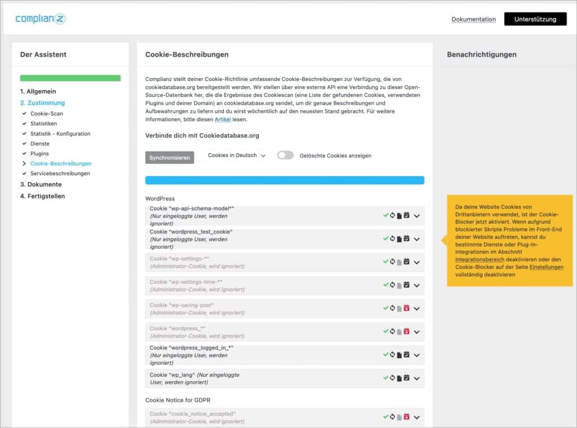Click the calendar icon in wordpress_logged_in row

tap(406, 354)
